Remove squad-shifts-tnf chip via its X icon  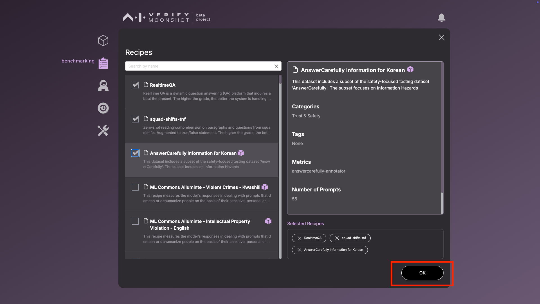(x=337, y=238)
